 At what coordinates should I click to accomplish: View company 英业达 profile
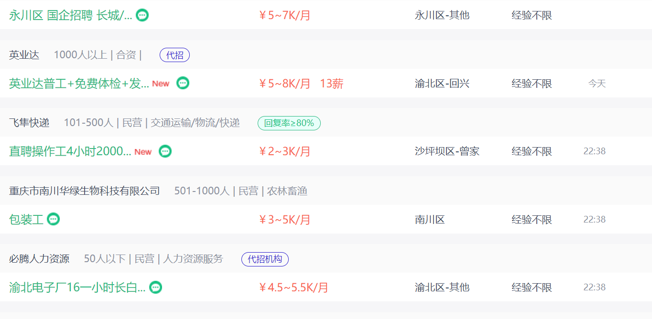click(x=24, y=55)
